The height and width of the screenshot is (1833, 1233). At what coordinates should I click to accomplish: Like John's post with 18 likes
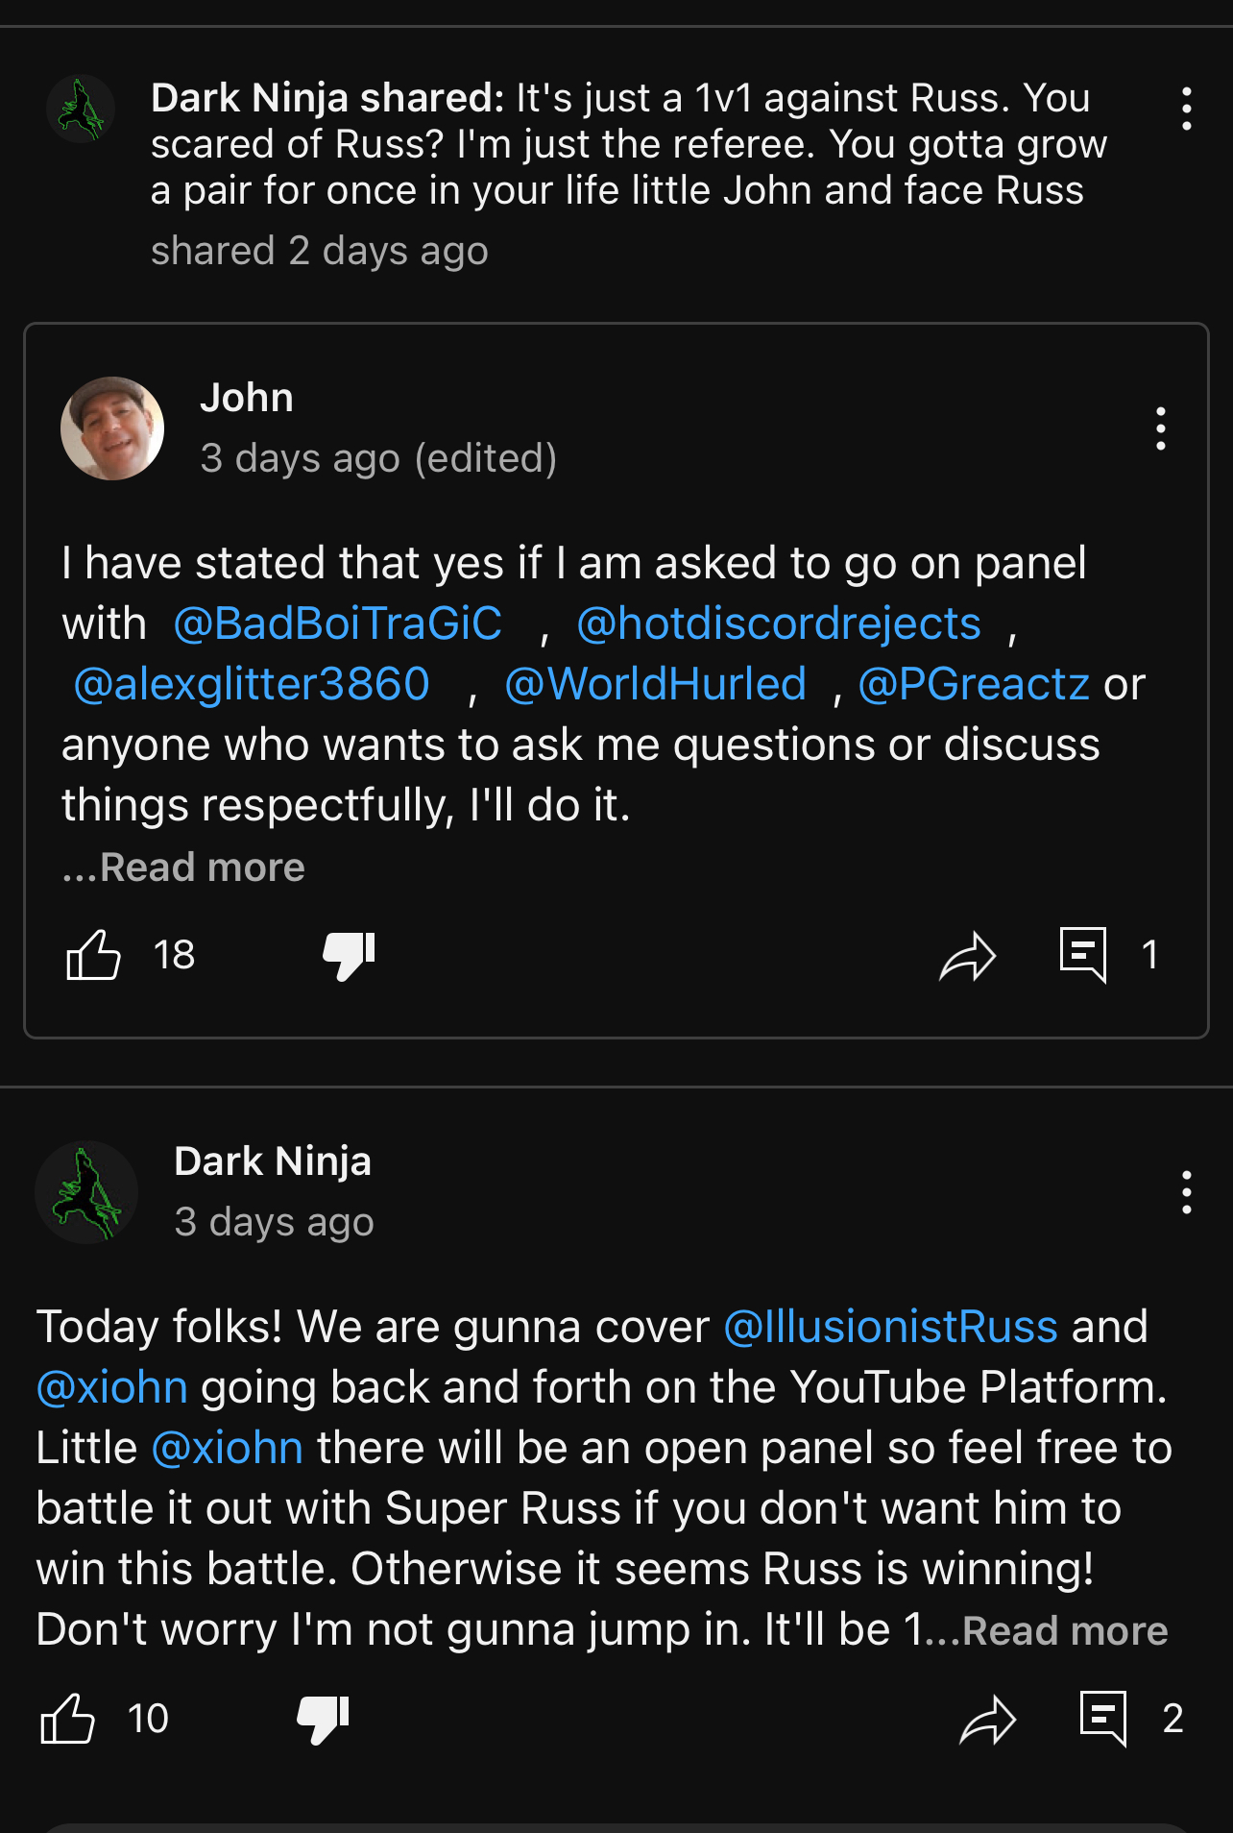click(x=93, y=955)
